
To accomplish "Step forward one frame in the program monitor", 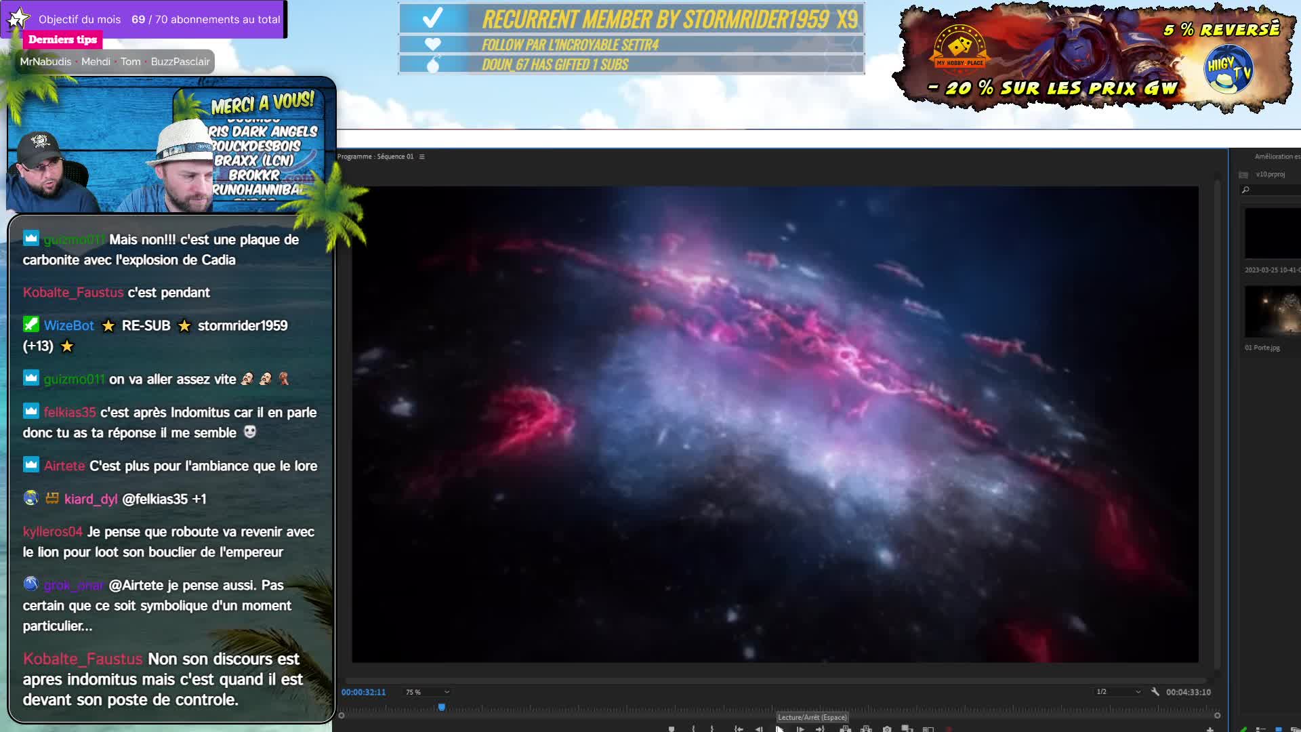I will pyautogui.click(x=800, y=729).
